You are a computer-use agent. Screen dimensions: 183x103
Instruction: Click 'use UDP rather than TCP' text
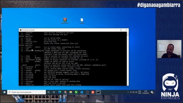click(x=54, y=49)
